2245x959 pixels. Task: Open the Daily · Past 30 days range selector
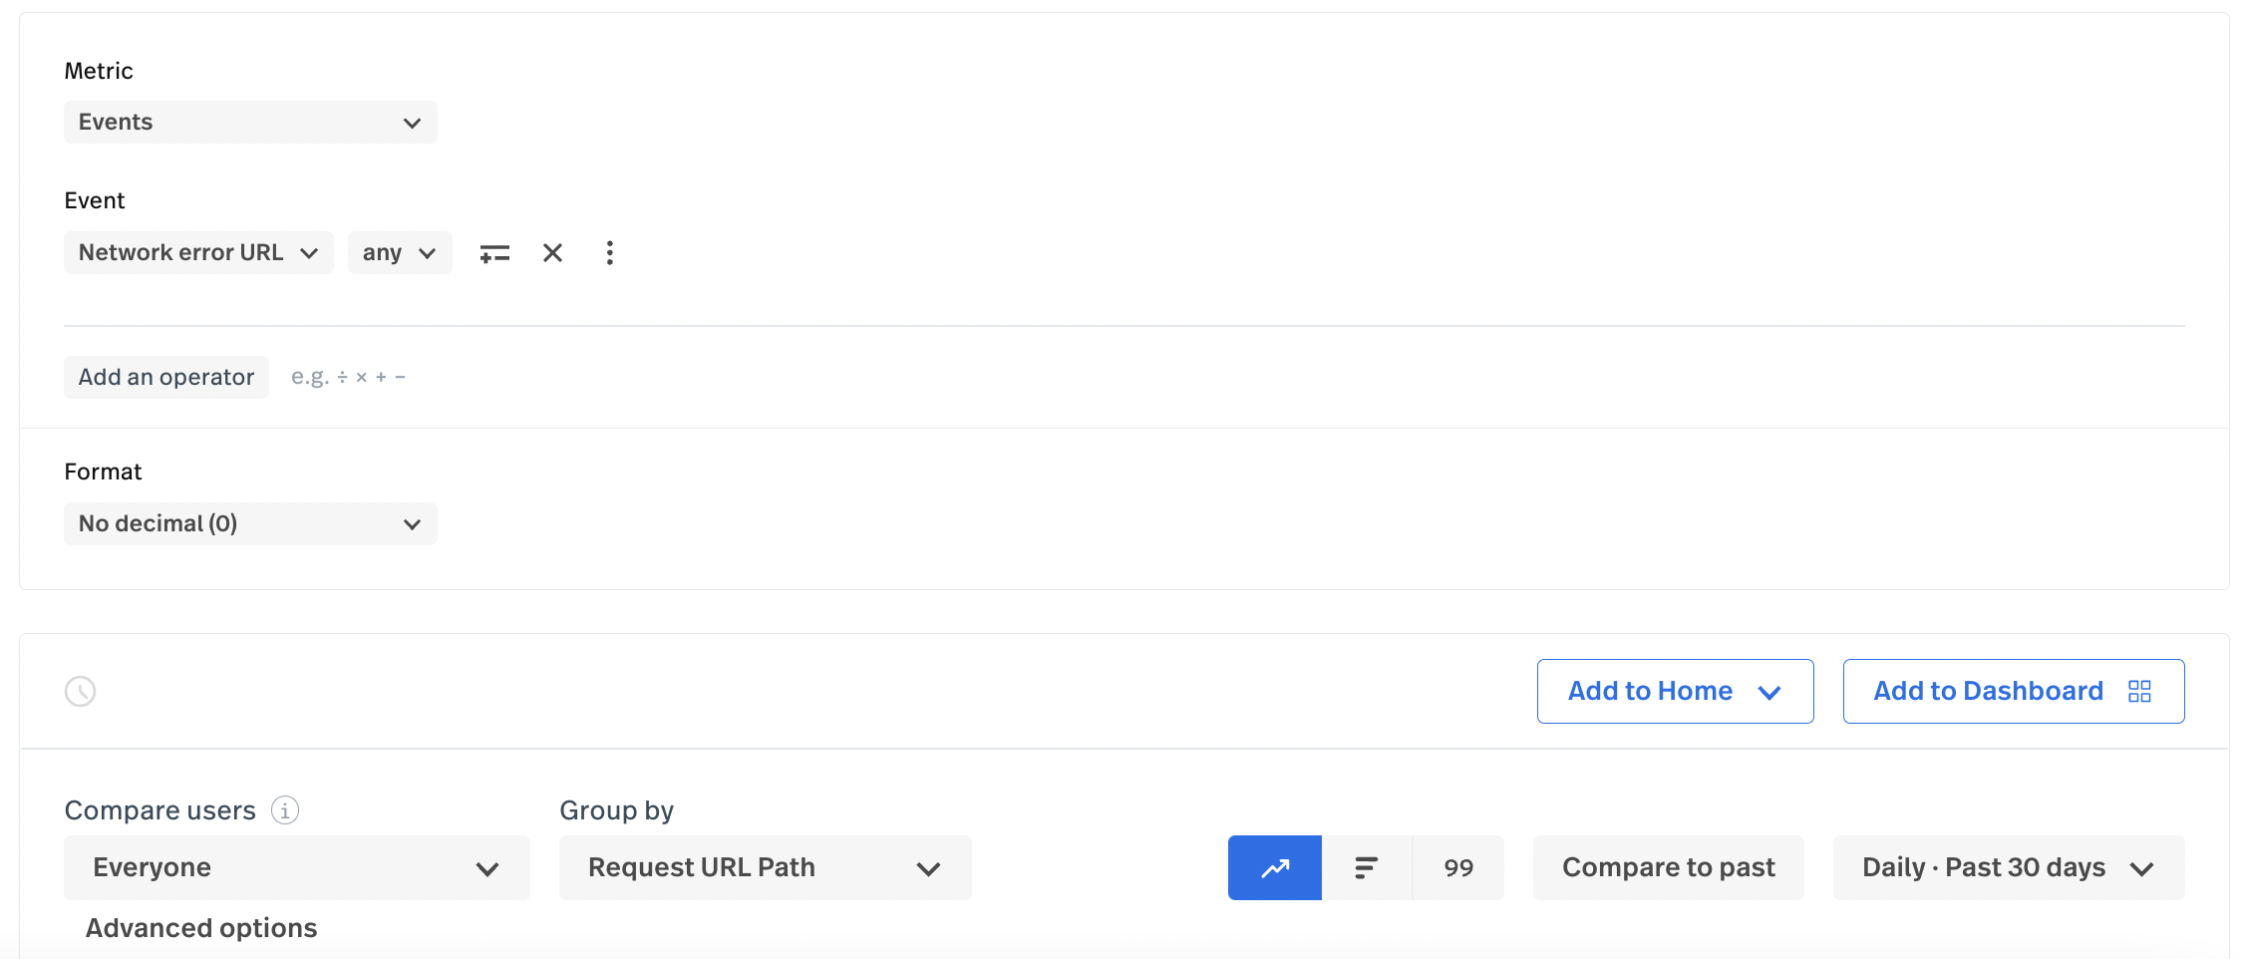click(x=2008, y=868)
